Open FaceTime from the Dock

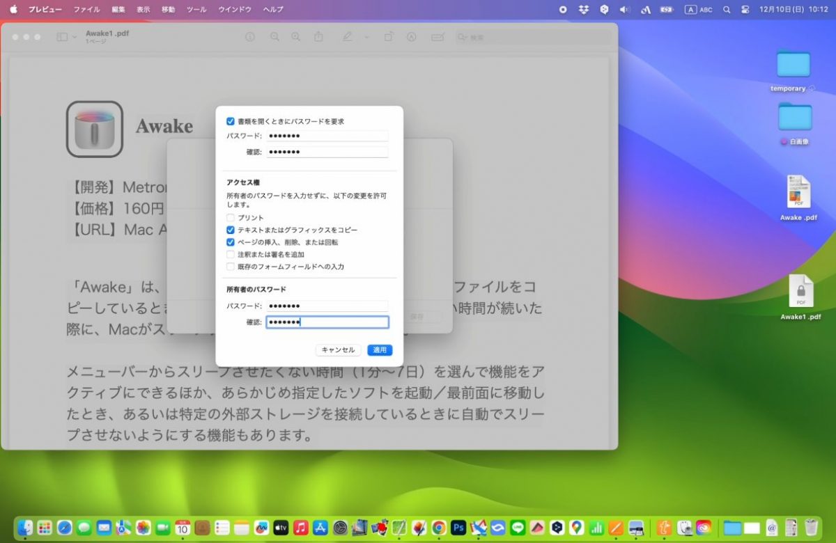(x=163, y=528)
